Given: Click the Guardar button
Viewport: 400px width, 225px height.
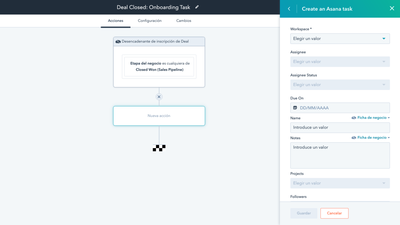Looking at the screenshot, I should [304, 213].
